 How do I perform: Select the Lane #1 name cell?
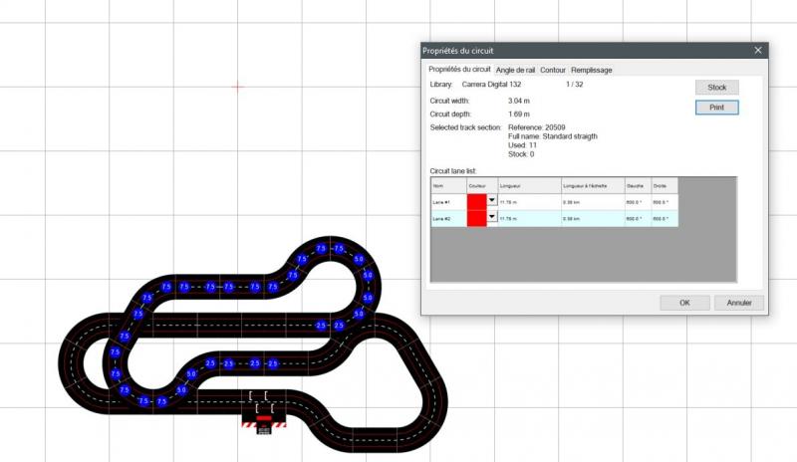coord(448,202)
